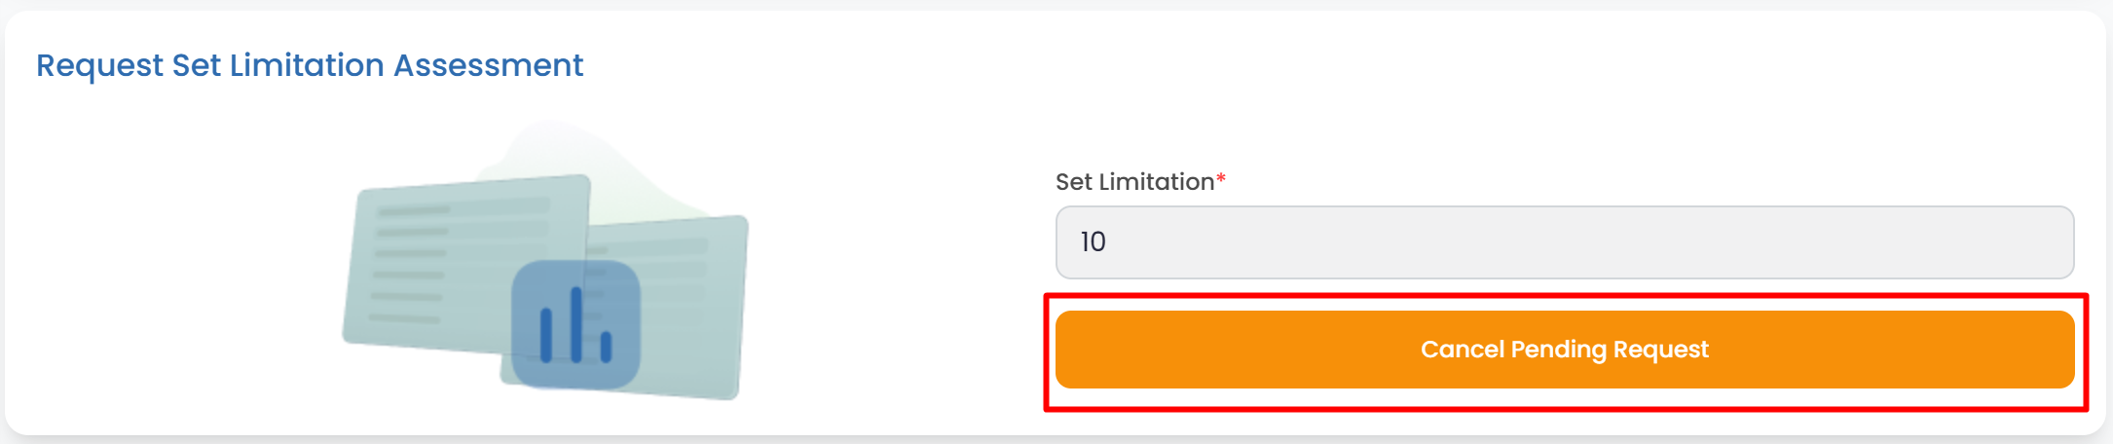Screen dimensions: 2113x444
Task: Click the short right bar in chart icon
Action: 607,347
